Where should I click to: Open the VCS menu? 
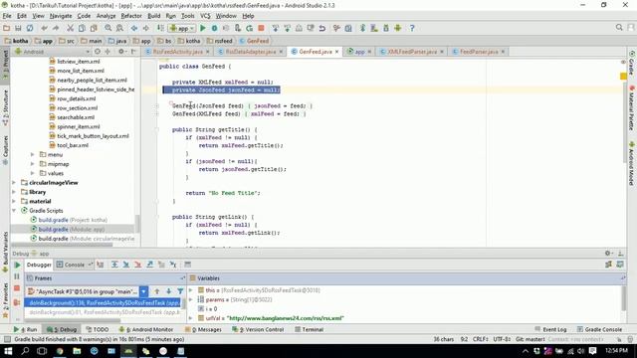[205, 16]
